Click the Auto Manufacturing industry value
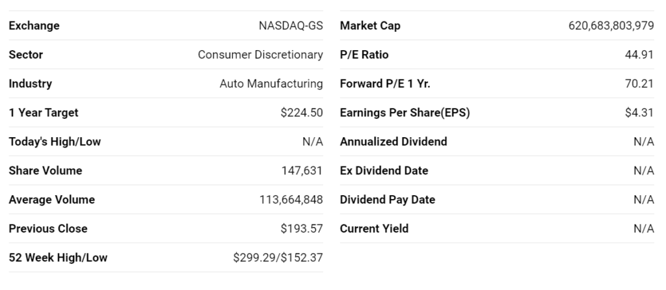666x290 pixels. [271, 84]
